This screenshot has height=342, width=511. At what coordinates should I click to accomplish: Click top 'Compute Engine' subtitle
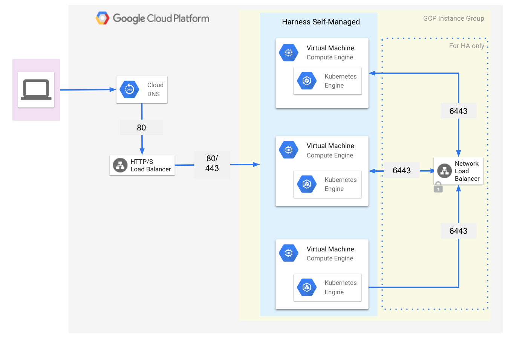(330, 58)
